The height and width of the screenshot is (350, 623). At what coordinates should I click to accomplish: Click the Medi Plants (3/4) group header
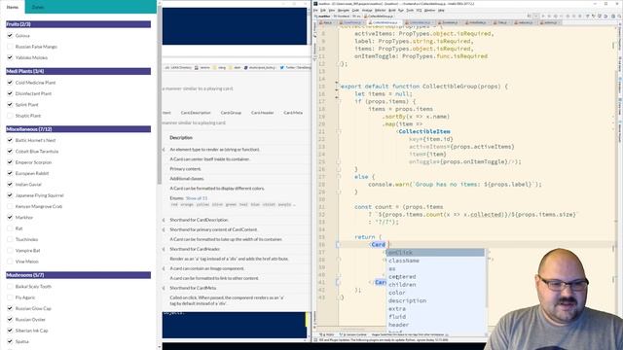coord(78,71)
